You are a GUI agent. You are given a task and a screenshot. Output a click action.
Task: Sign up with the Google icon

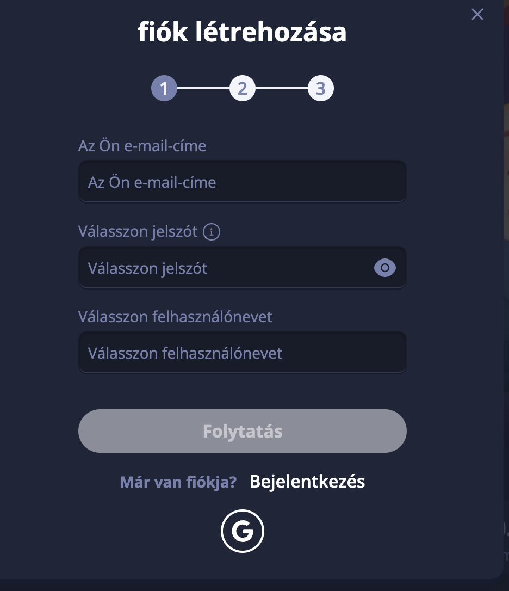tap(242, 531)
